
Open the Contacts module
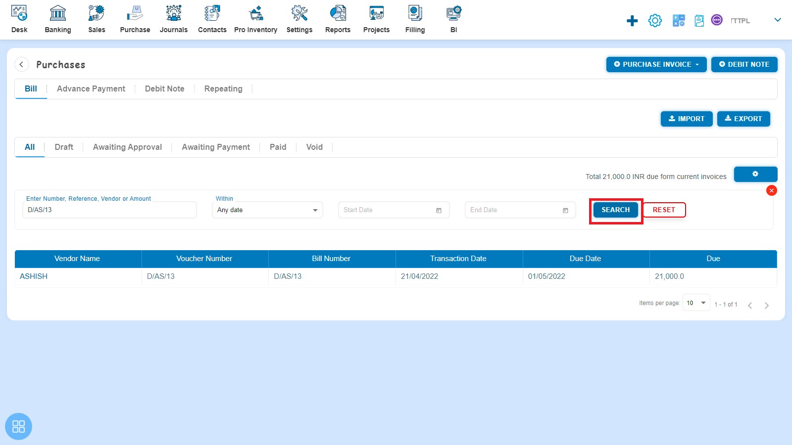[x=212, y=19]
